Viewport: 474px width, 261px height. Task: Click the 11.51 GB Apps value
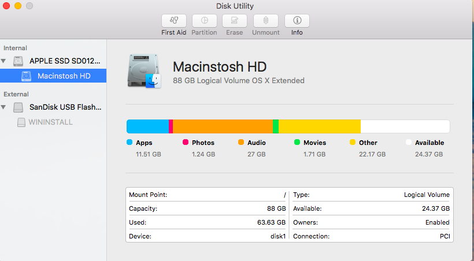pyautogui.click(x=149, y=154)
